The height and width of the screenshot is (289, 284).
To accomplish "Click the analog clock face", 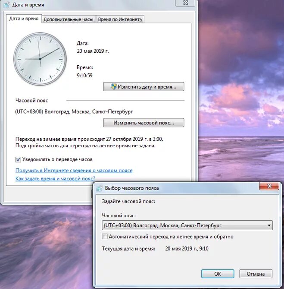I will (x=40, y=59).
